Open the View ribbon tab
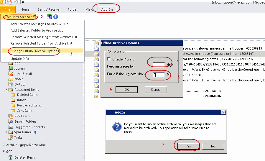This screenshot has height=161, width=265. tap(89, 9)
